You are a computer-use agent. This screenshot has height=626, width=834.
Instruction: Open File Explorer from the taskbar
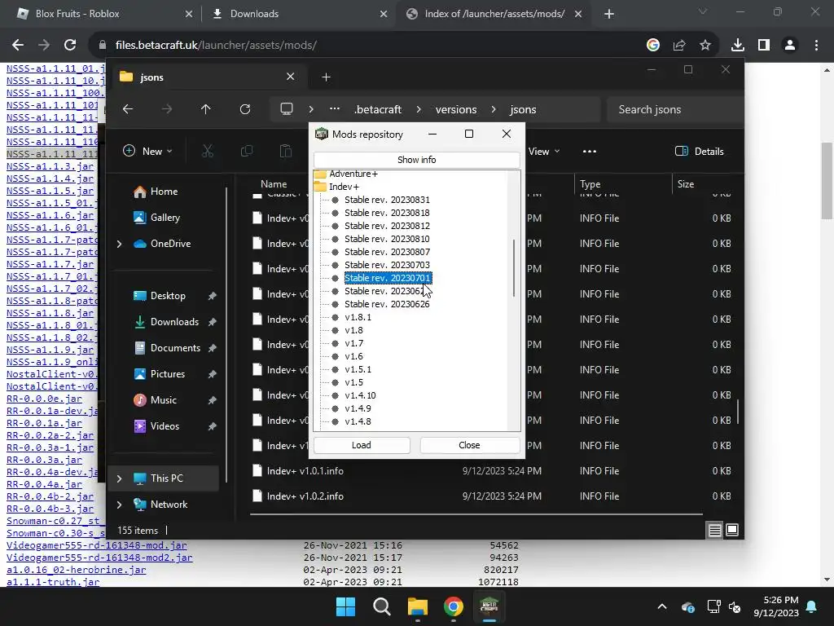click(418, 606)
